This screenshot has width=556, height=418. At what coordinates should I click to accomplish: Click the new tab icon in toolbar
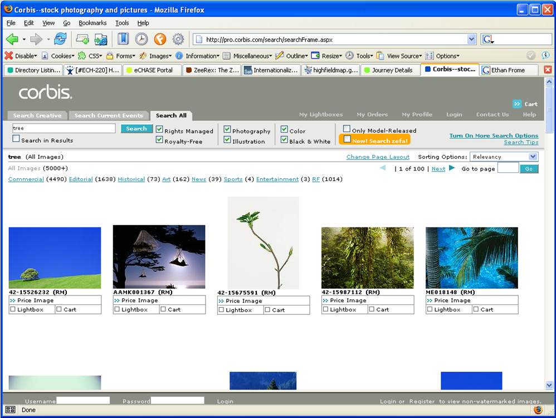coord(82,39)
